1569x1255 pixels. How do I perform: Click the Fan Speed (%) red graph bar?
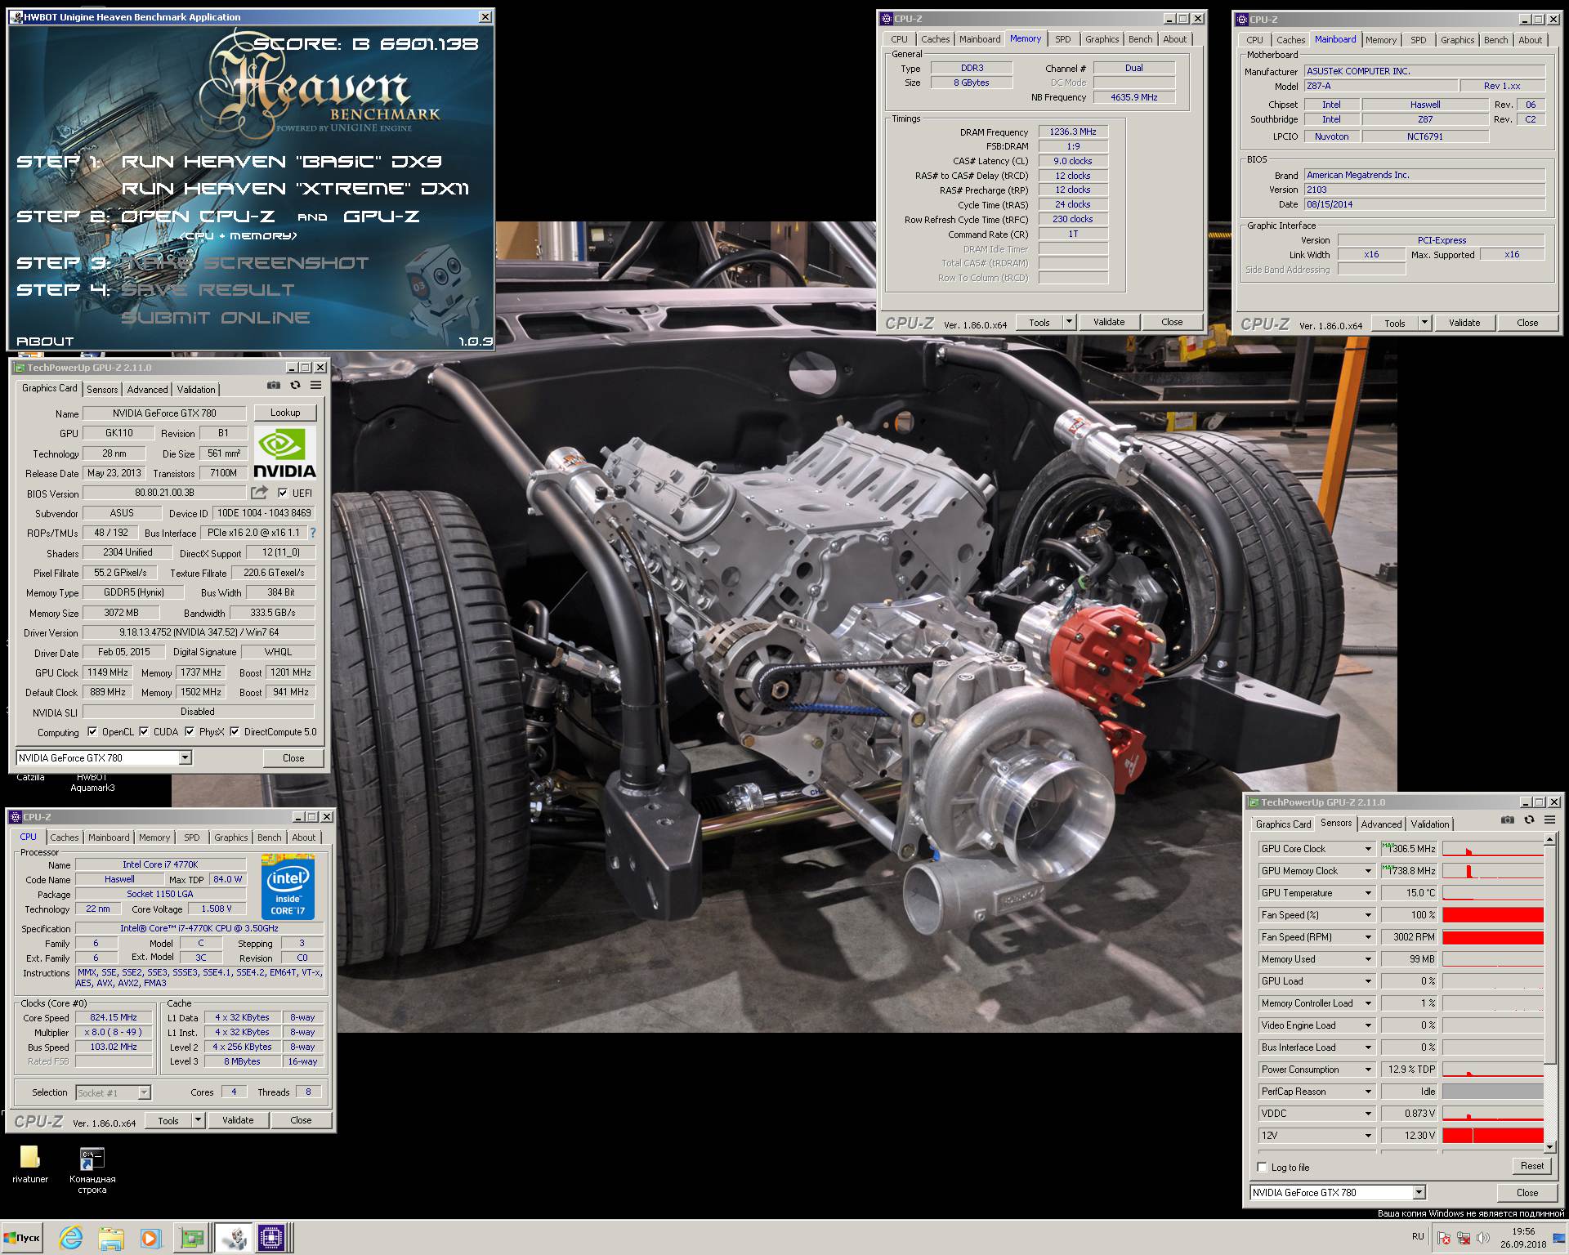[x=1493, y=915]
